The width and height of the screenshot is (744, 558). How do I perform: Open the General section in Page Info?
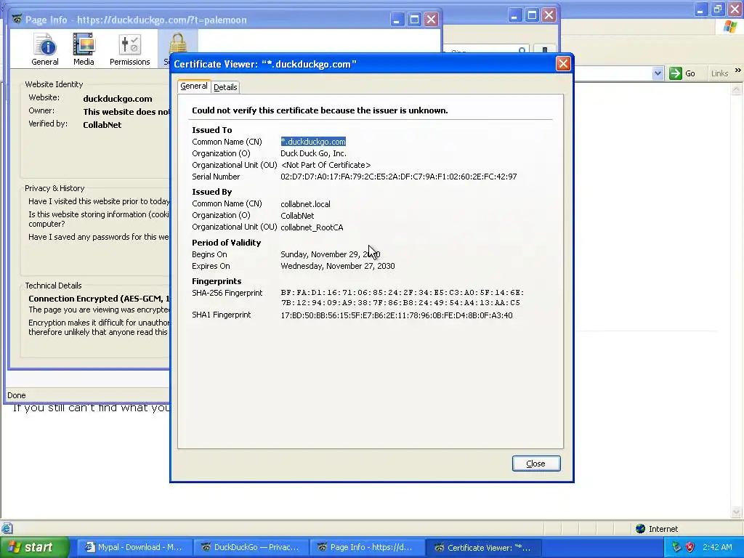pos(45,49)
